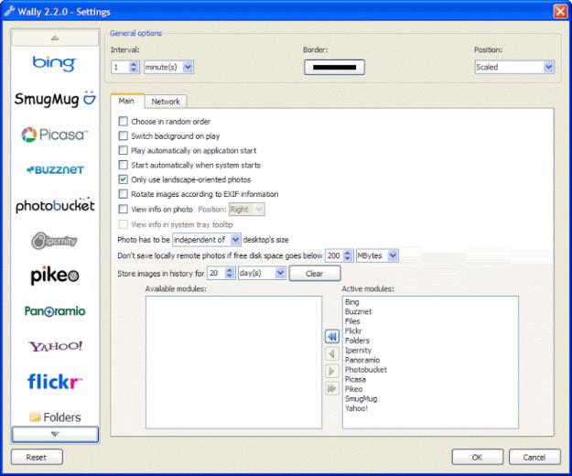572x476 pixels.
Task: Enable Choose in random order
Action: [x=124, y=121]
